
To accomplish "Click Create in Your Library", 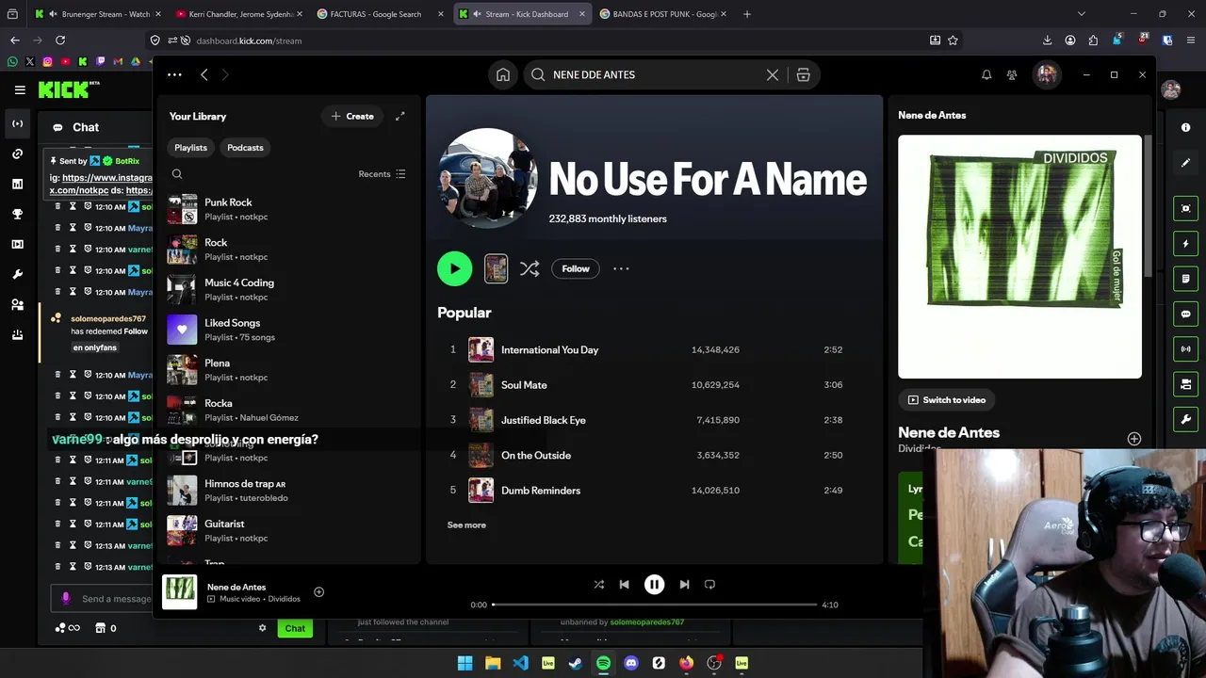I will [352, 116].
